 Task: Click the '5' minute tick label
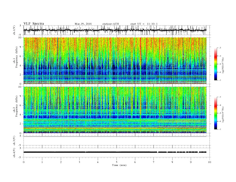pos(117,162)
